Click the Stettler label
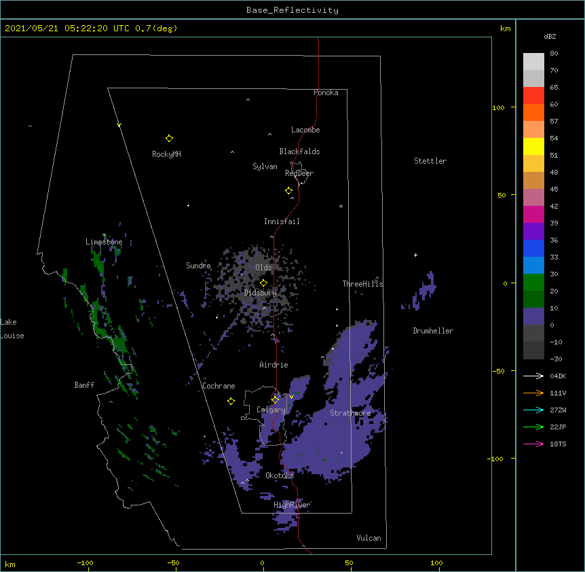Viewport: 585px width, 572px height. click(x=430, y=161)
